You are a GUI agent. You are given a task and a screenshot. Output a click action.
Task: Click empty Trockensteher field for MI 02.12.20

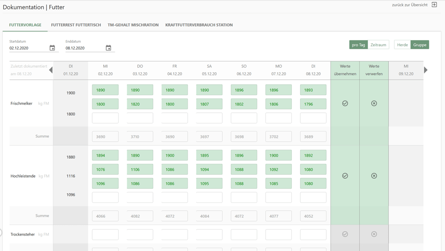(x=105, y=235)
